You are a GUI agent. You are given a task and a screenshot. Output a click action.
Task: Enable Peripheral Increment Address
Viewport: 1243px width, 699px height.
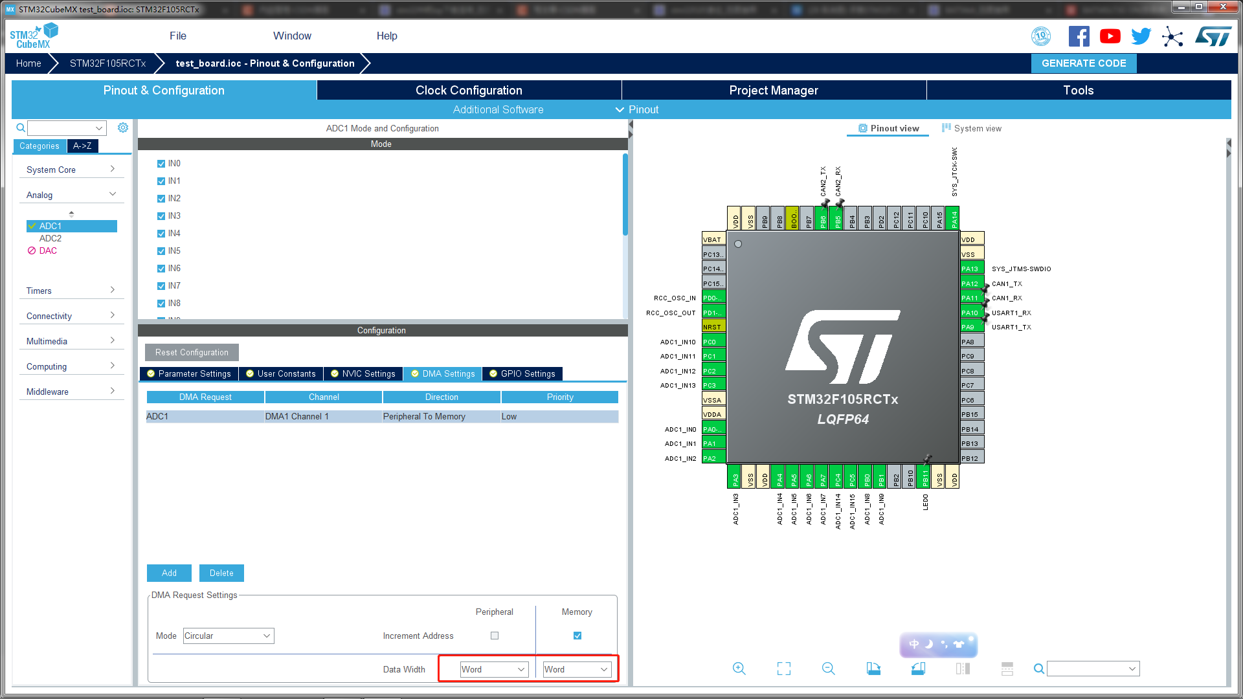click(495, 636)
